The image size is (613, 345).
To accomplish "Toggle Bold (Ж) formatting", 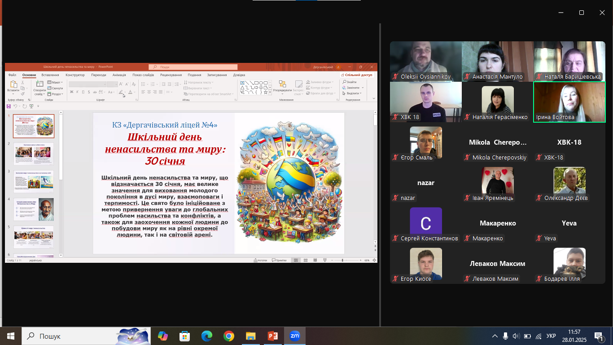I will (71, 92).
